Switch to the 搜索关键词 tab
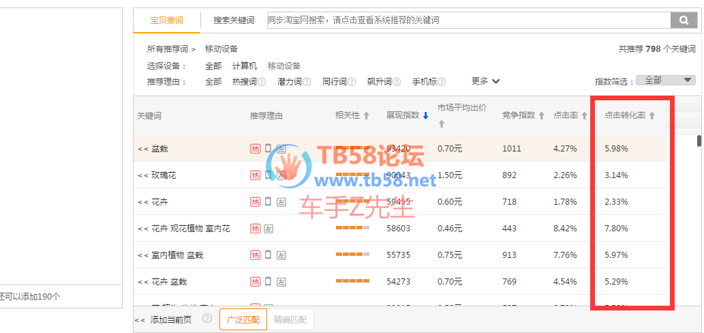This screenshot has width=704, height=333. [x=234, y=20]
